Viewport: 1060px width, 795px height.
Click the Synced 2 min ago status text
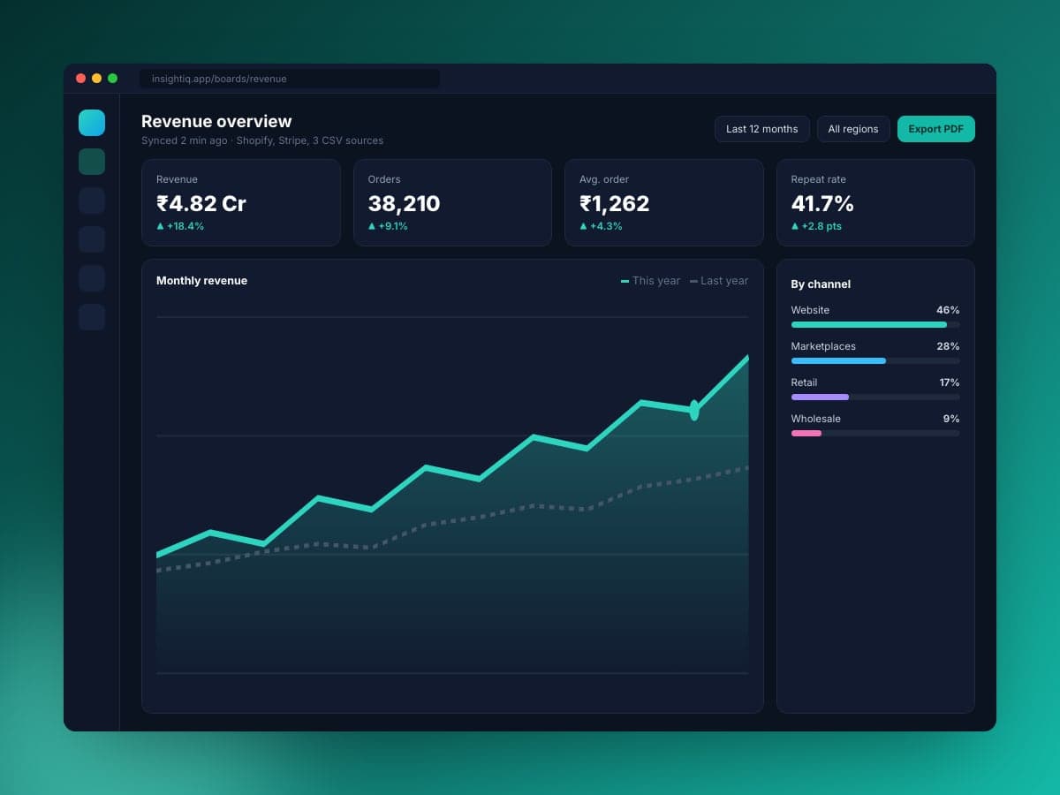[x=262, y=140]
